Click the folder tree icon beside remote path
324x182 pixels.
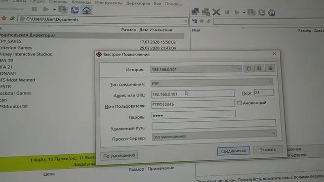click(194, 21)
